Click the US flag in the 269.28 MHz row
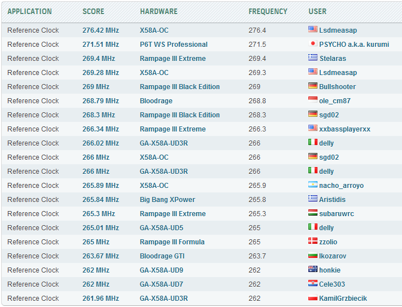The width and height of the screenshot is (402, 307). [x=312, y=72]
